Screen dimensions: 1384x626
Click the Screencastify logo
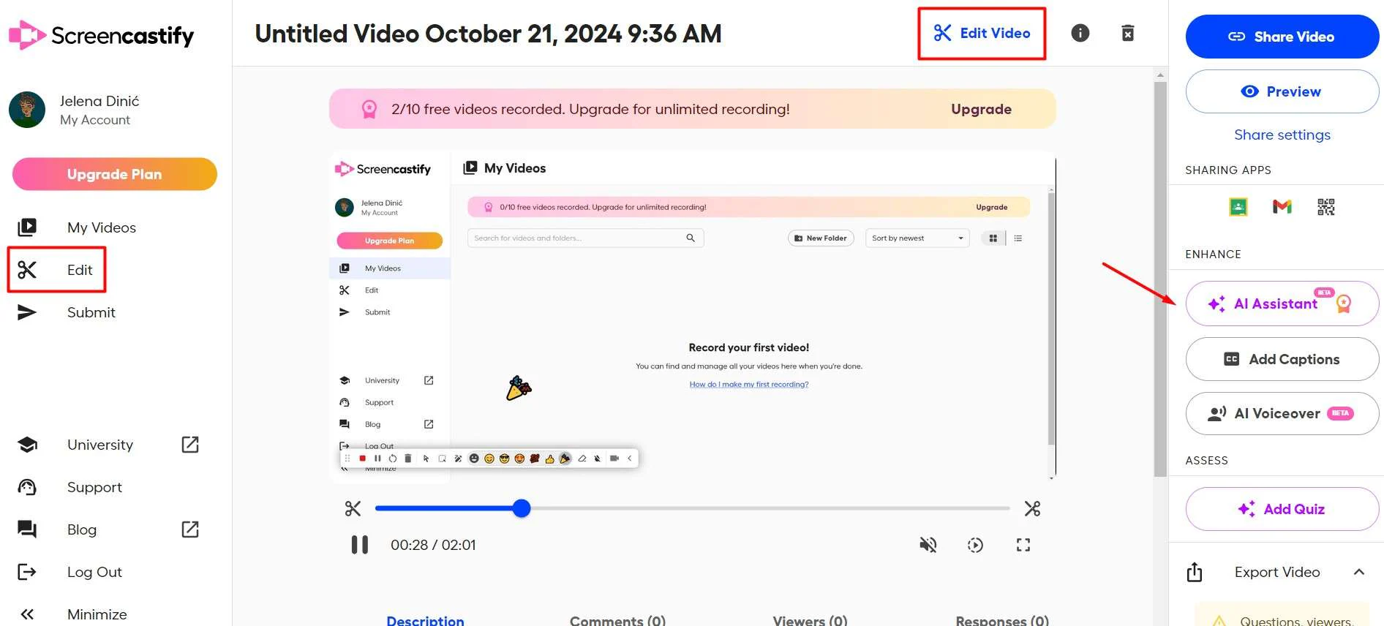coord(101,35)
